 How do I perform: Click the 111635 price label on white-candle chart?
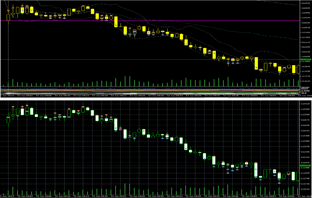click(x=305, y=189)
